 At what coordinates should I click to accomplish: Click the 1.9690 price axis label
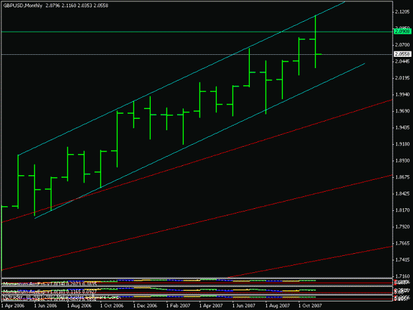pyautogui.click(x=402, y=111)
